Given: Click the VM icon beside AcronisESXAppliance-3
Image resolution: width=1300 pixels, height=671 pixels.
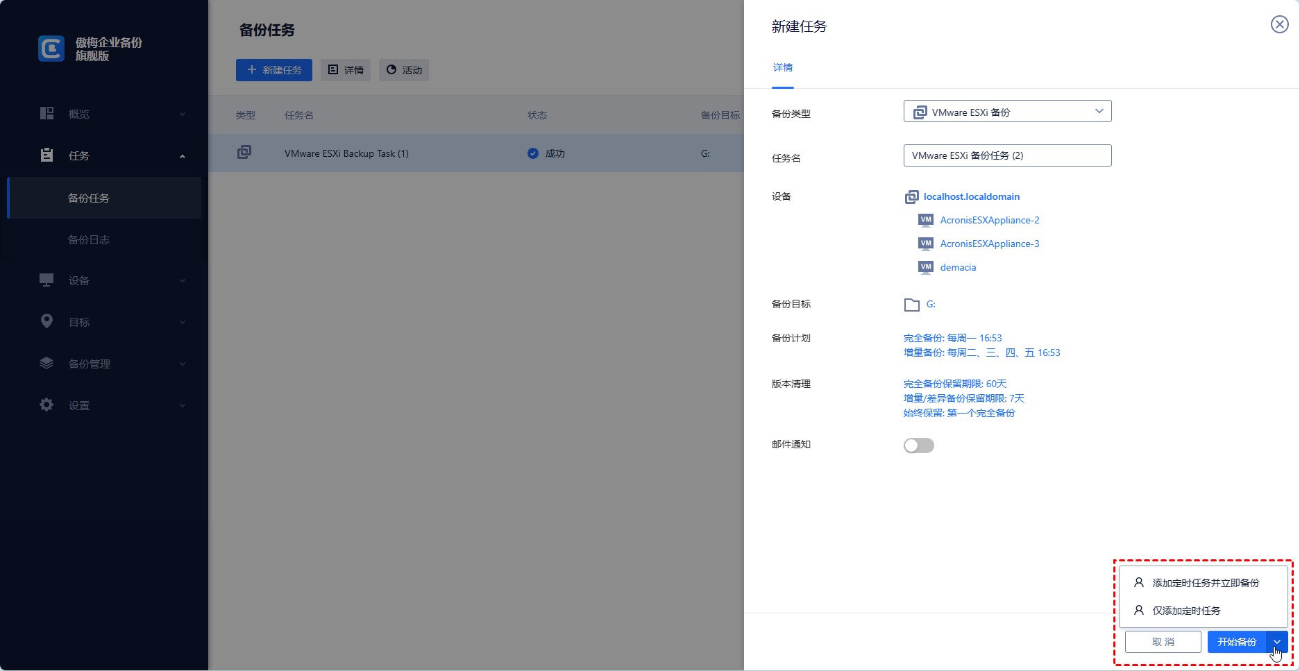Looking at the screenshot, I should [926, 244].
